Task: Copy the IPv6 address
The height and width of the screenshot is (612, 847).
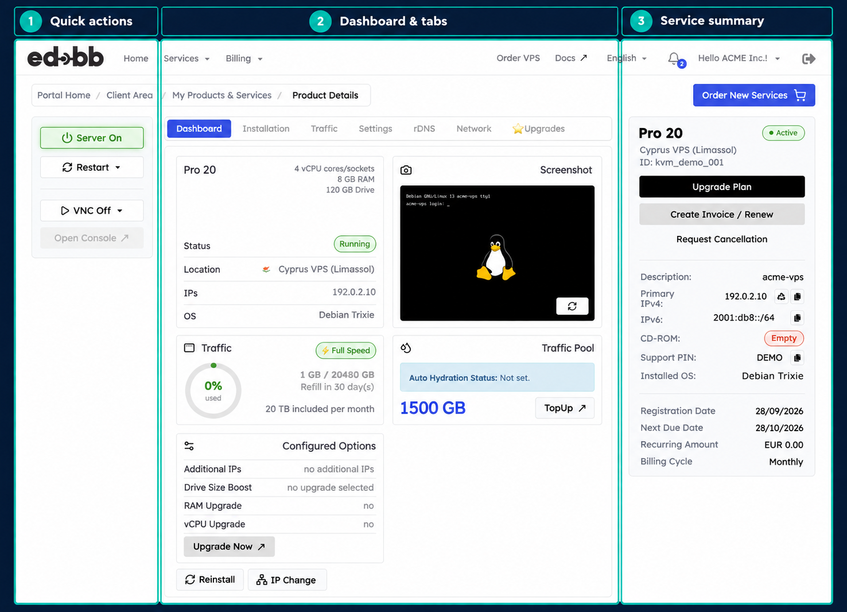Action: (797, 317)
